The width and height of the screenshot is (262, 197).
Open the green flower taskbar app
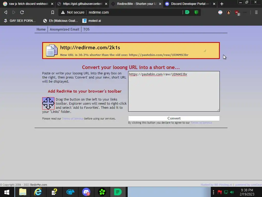(x=102, y=192)
